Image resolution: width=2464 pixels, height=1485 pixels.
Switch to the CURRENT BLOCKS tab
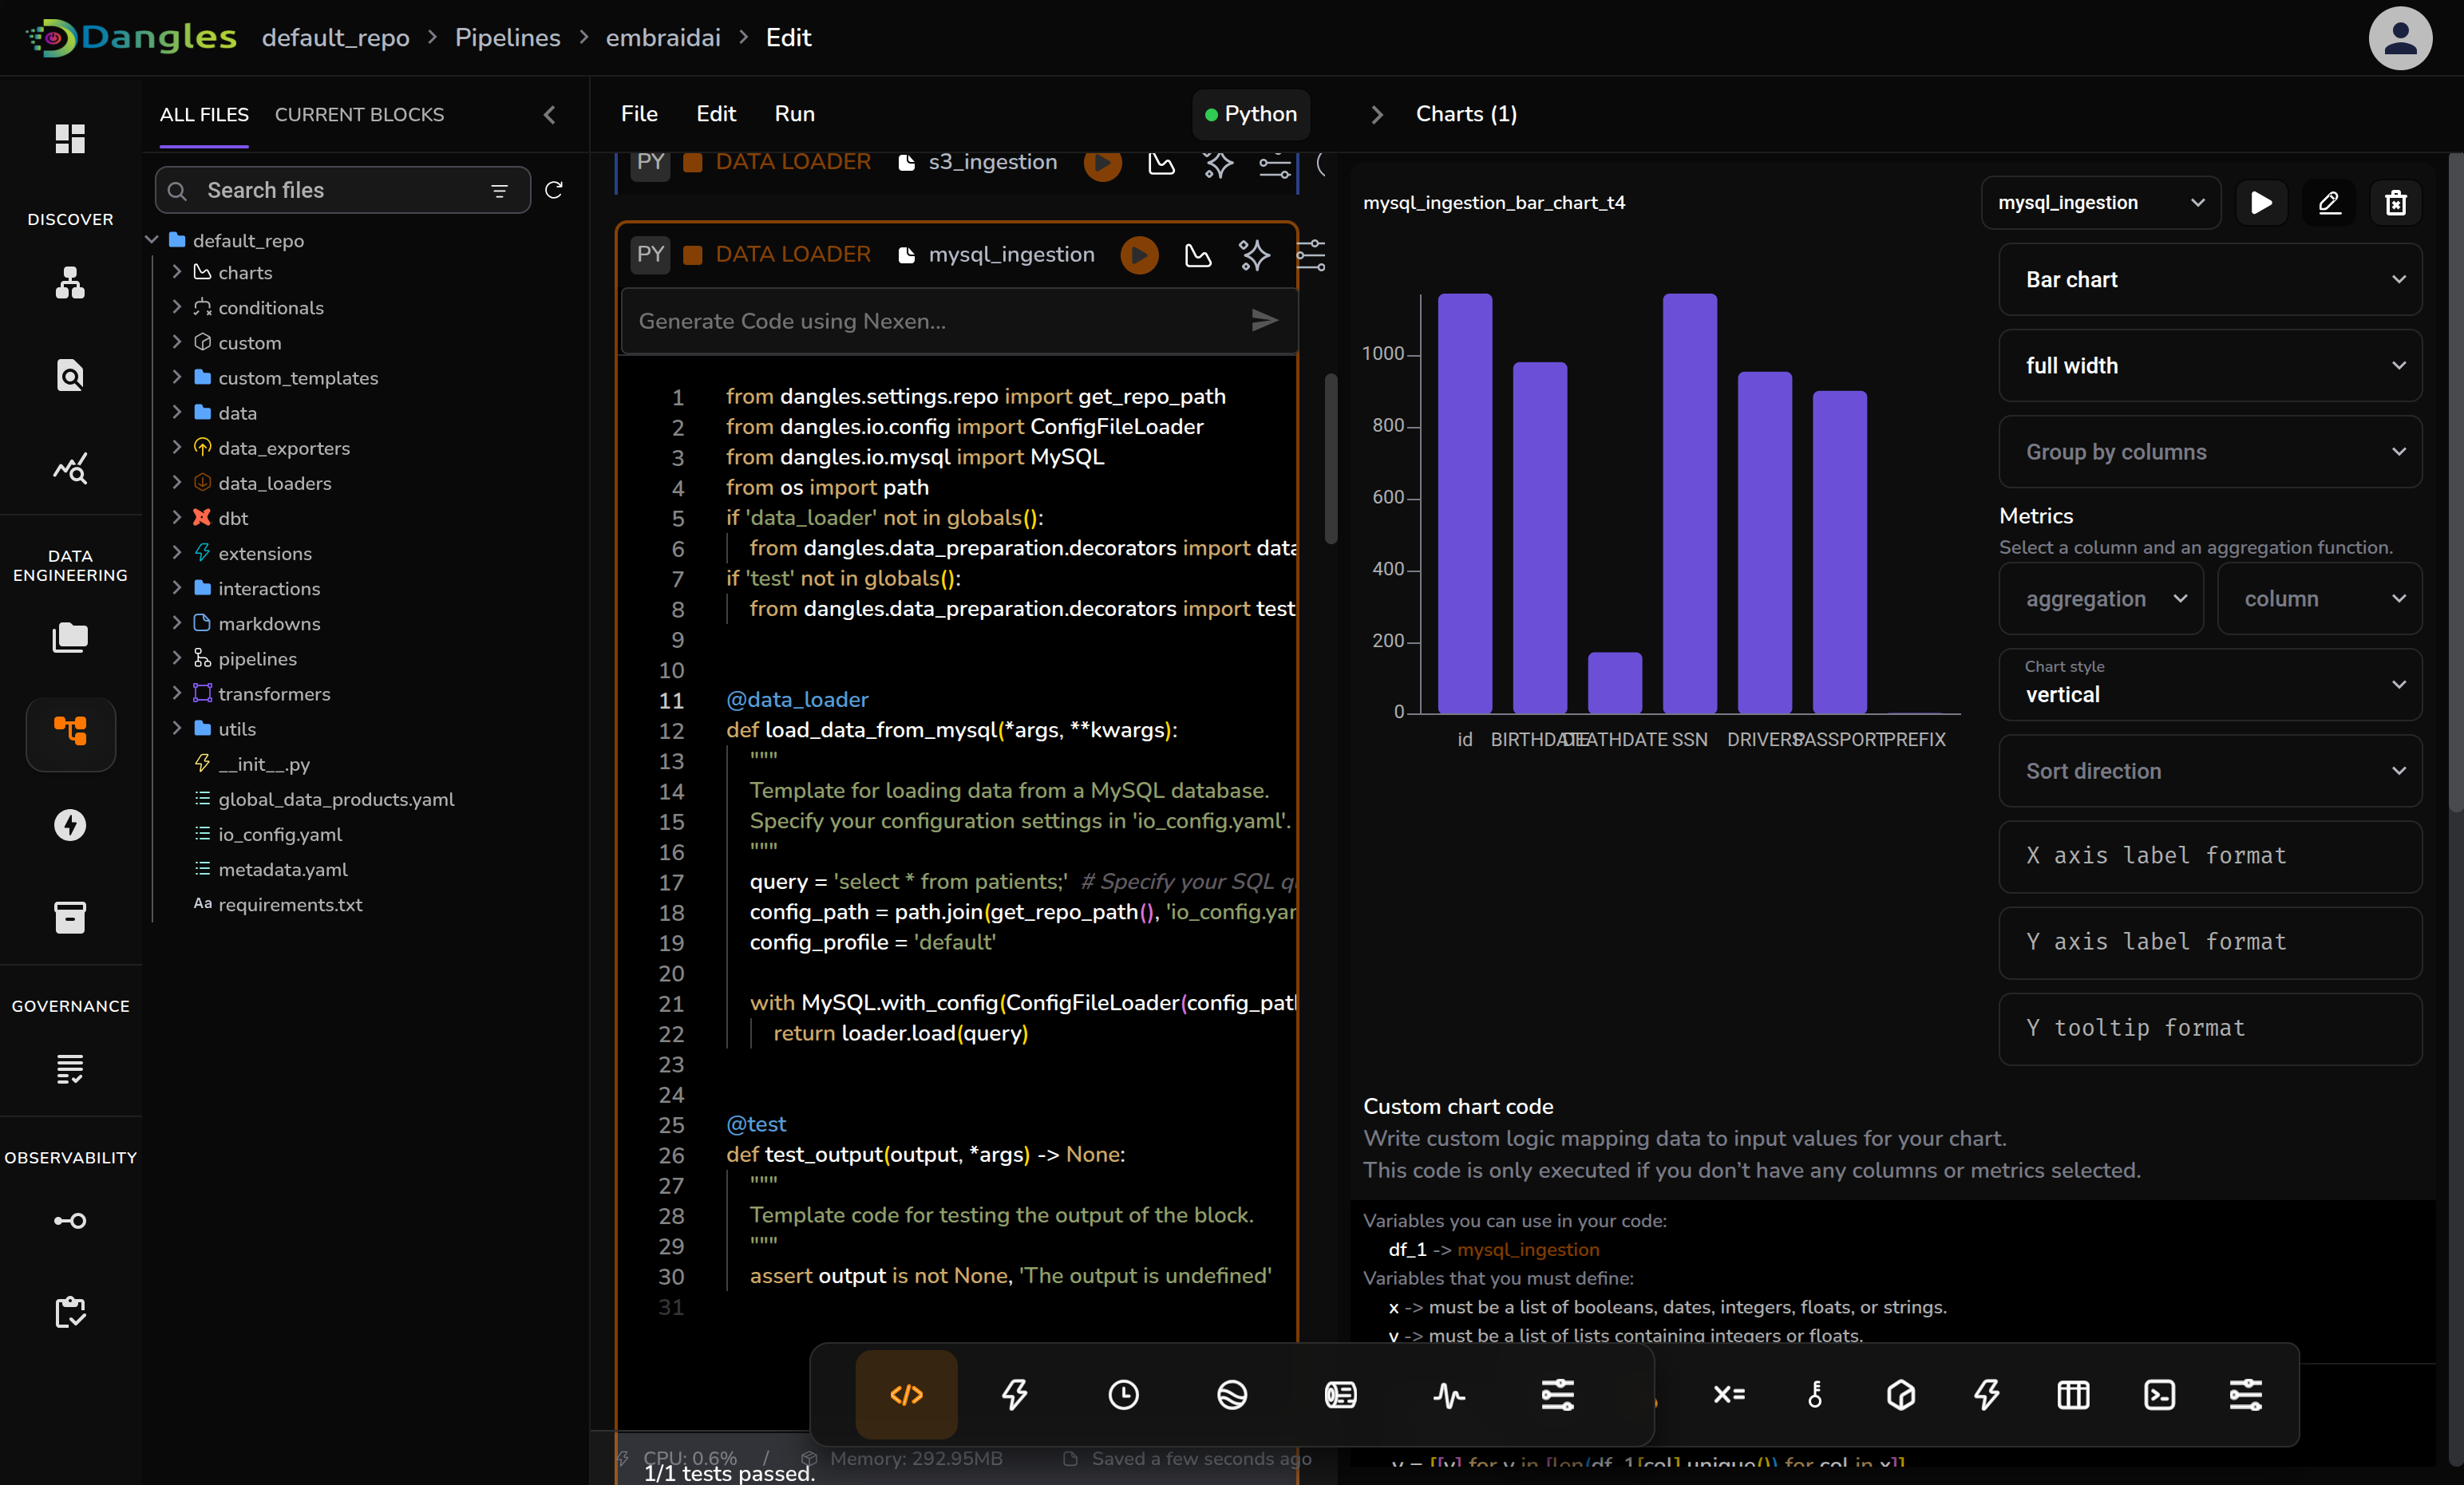(x=359, y=115)
